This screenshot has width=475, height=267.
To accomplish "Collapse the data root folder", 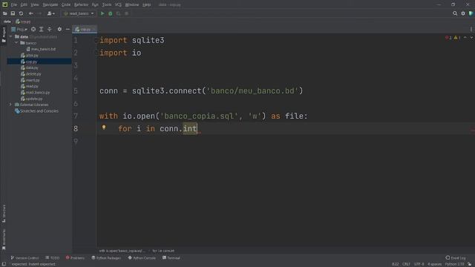I will click(11, 36).
